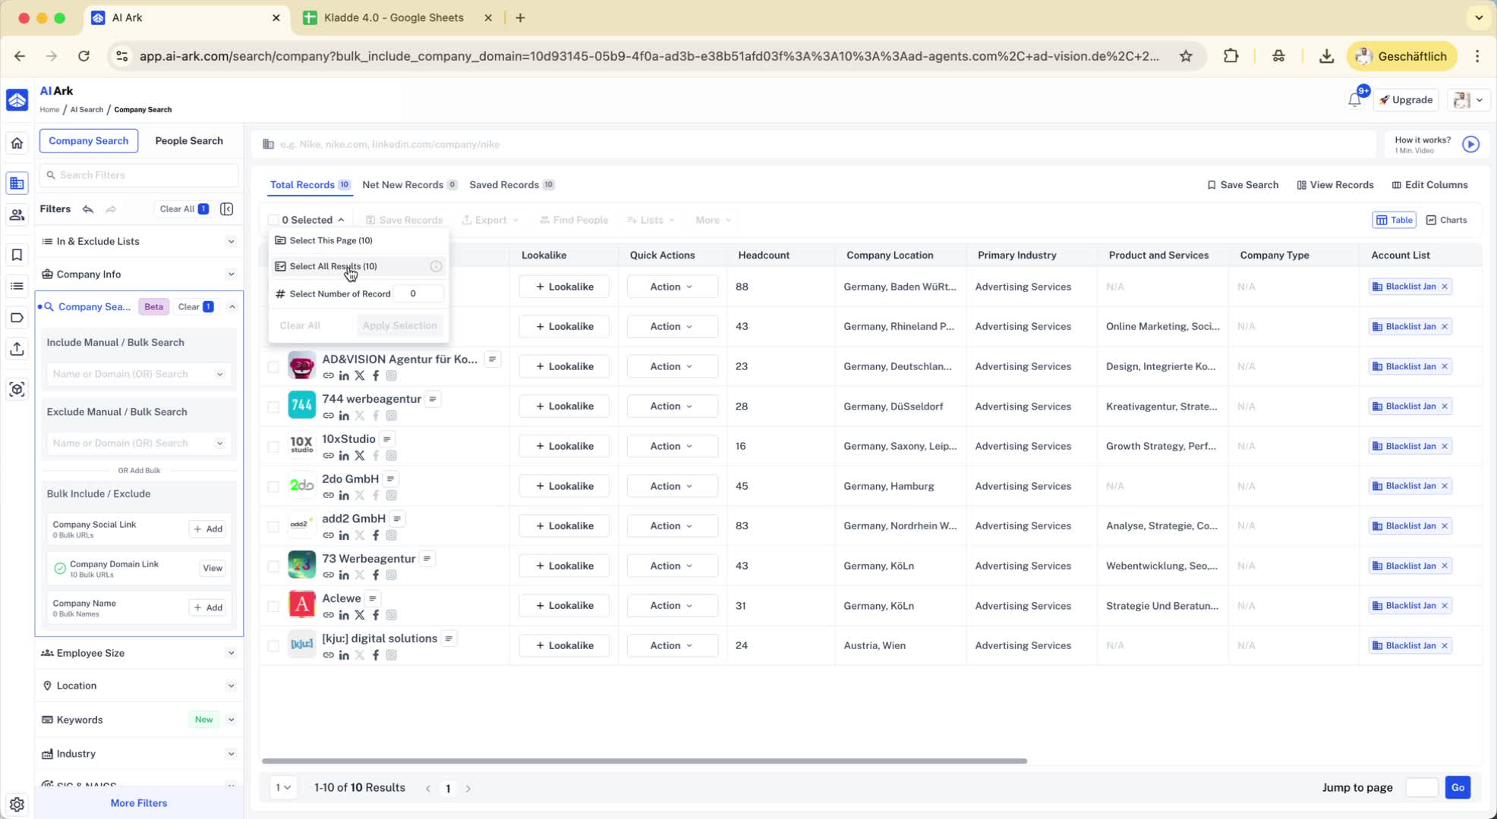Screen dimensions: 1497x819
Task: Tick the checkbox for add2 GmbH
Action: coord(273,526)
